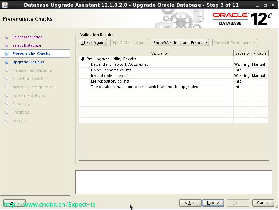279x210 pixels.
Task: Click Warning severity for Invalid objects exist
Action: coord(242,76)
